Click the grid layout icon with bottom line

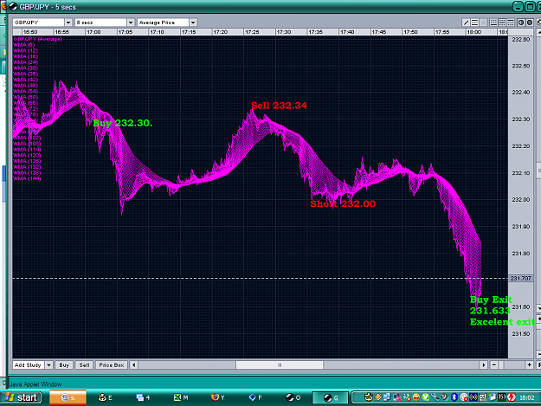coord(493,23)
